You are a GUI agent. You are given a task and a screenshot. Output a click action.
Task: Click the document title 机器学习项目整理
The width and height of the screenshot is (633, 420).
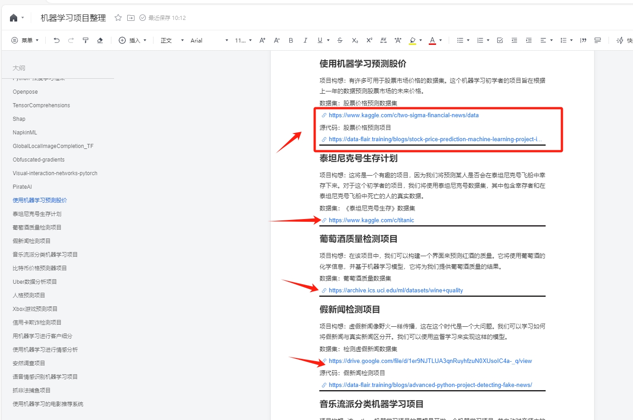click(x=73, y=18)
